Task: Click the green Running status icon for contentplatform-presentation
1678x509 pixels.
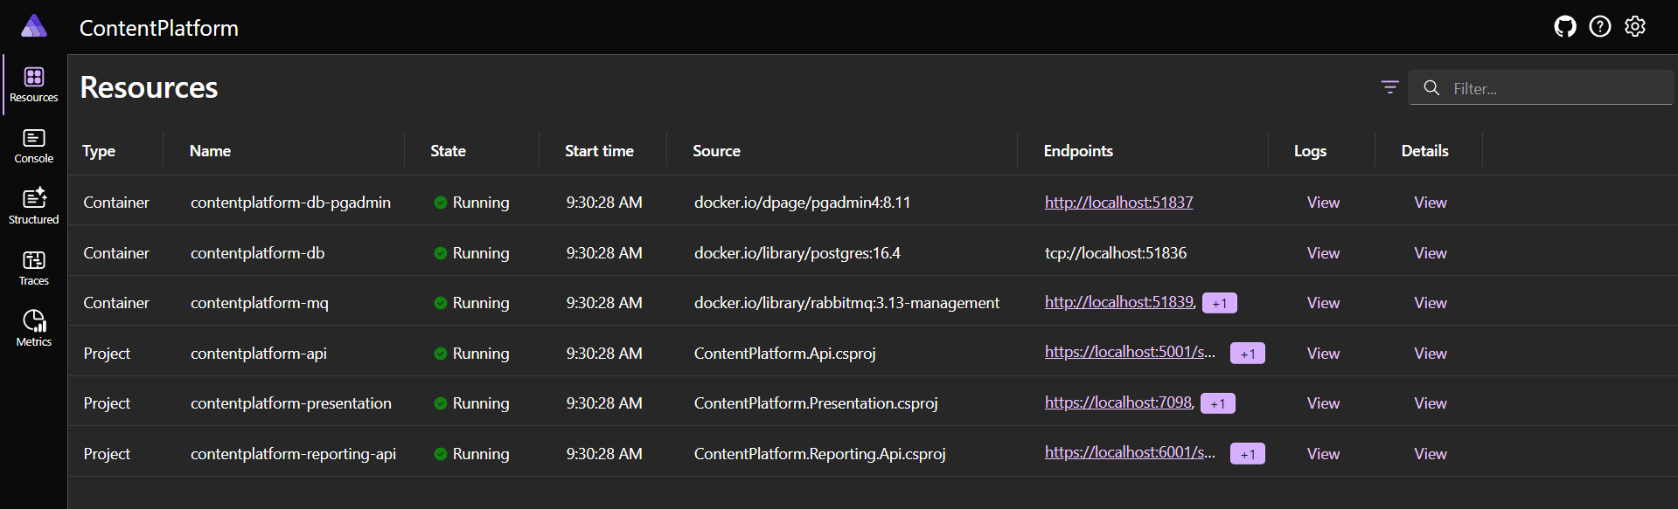Action: [441, 403]
